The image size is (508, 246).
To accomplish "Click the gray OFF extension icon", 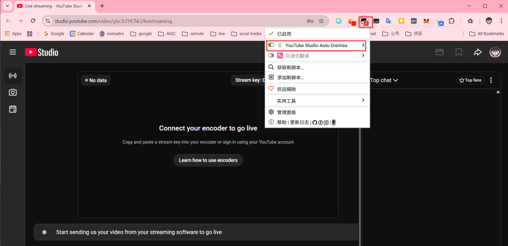I will (413, 21).
